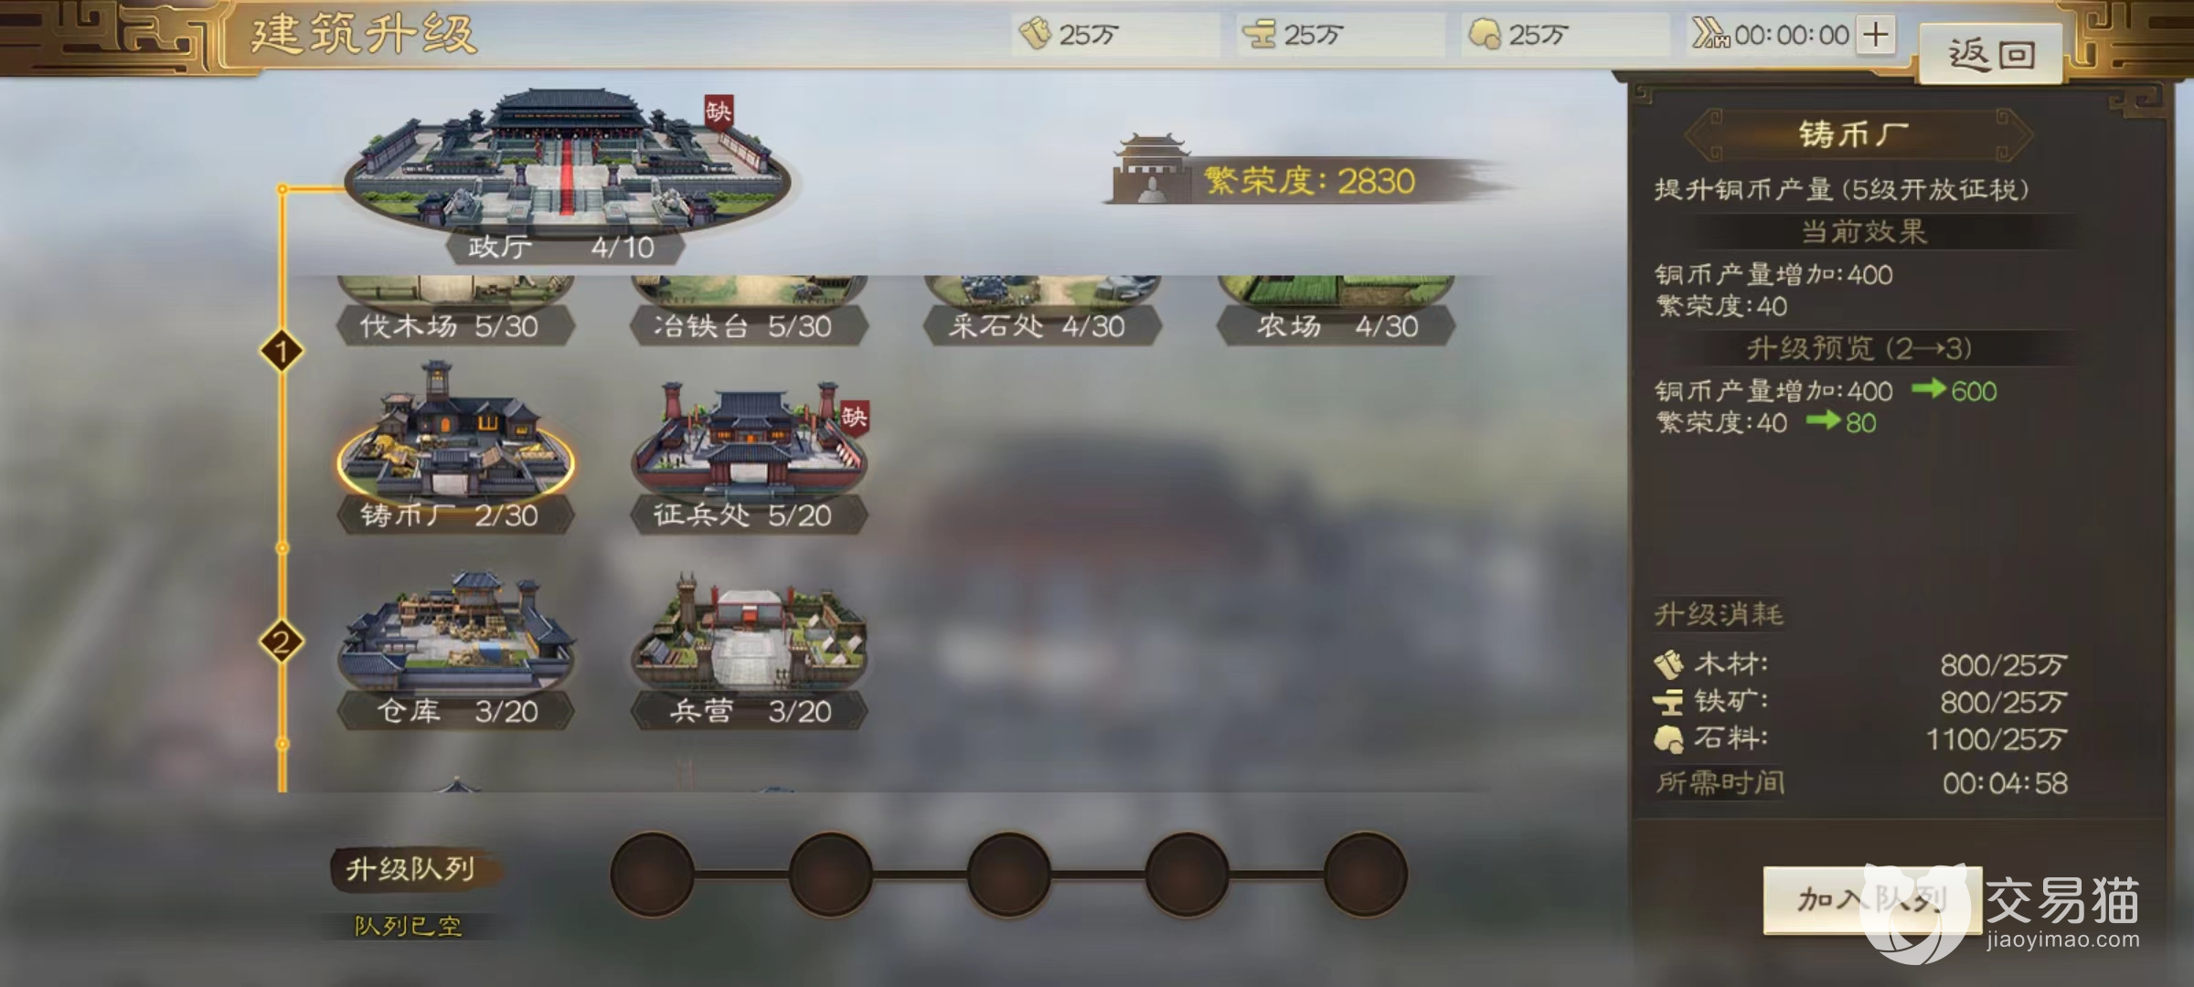Select the 采石处 4/30 quarry label
The image size is (2194, 987).
[1041, 326]
